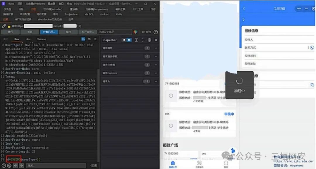Open the 我的 bottom tab
The height and width of the screenshot is (169, 316).
[226, 164]
